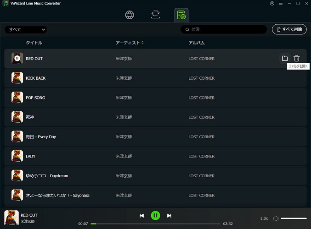Click the ゆめうつつ - Daydream cover thumbnail
The width and height of the screenshot is (311, 229).
tap(17, 176)
